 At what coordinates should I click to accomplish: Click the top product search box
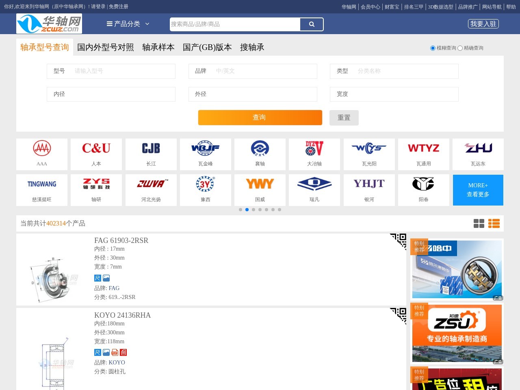point(235,24)
